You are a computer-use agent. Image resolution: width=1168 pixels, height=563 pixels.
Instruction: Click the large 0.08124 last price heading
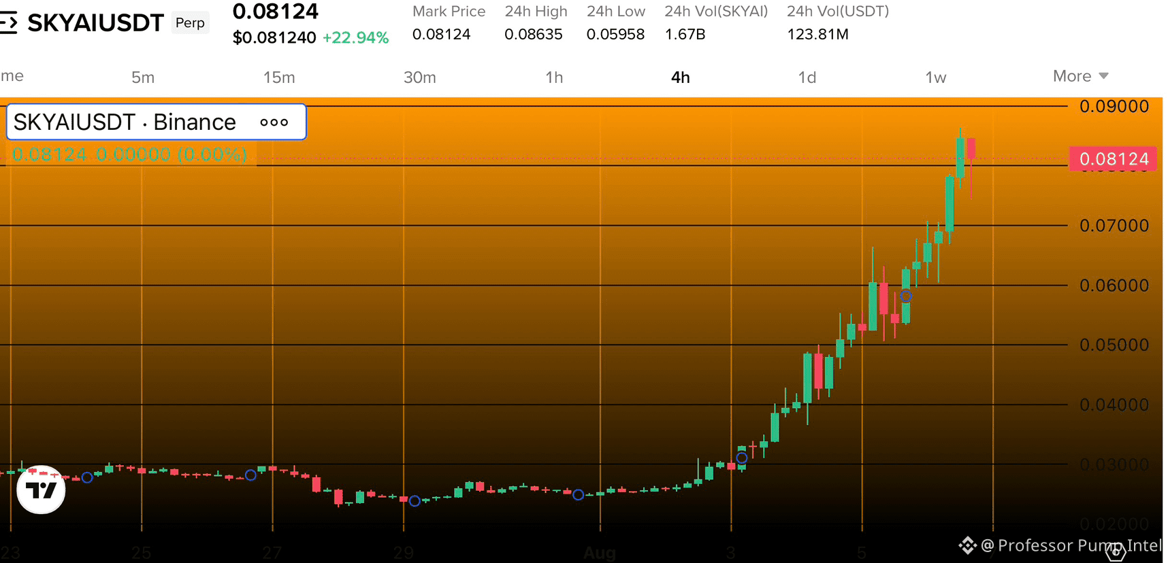[x=276, y=11]
